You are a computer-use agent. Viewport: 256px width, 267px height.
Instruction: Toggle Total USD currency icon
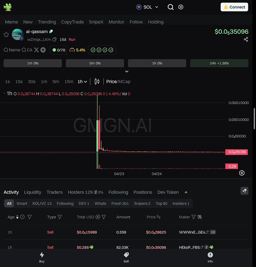tap(98, 217)
